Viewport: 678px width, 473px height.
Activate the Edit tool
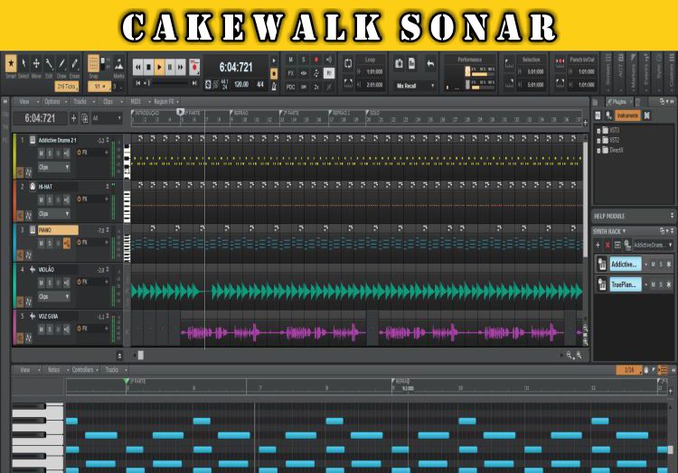click(x=49, y=64)
